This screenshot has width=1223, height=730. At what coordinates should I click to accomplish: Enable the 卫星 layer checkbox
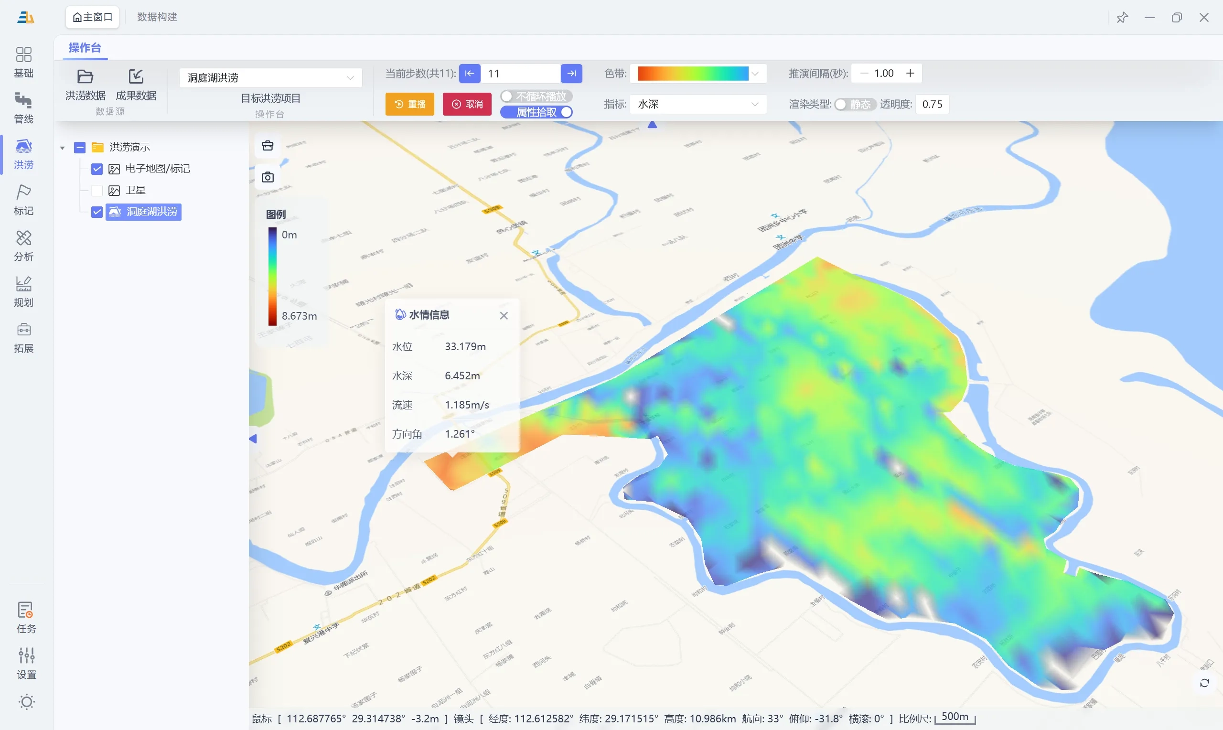point(97,190)
